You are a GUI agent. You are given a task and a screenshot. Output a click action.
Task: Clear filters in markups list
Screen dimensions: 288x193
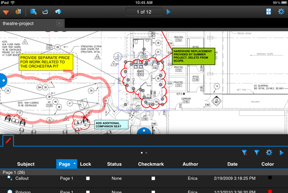tap(244, 153)
